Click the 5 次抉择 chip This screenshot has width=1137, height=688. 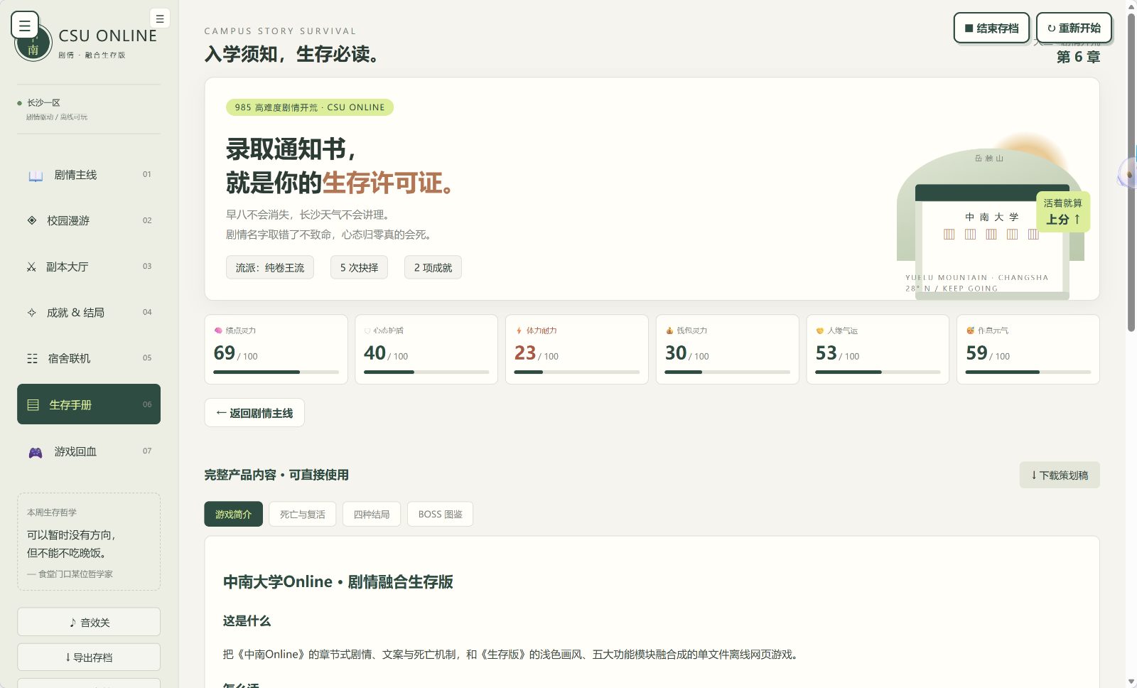[x=359, y=267]
